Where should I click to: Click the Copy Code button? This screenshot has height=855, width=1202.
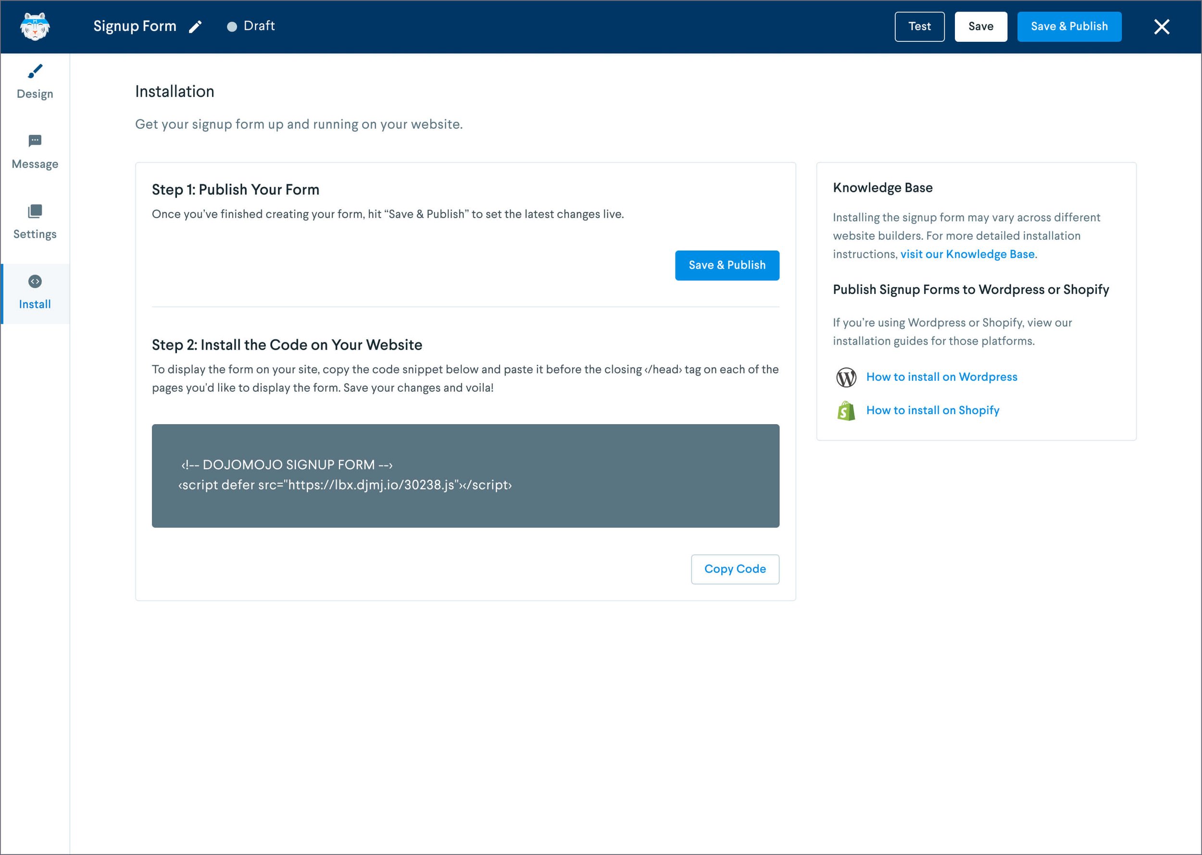pyautogui.click(x=735, y=569)
